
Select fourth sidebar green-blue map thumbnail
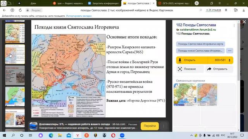pos(15,97)
